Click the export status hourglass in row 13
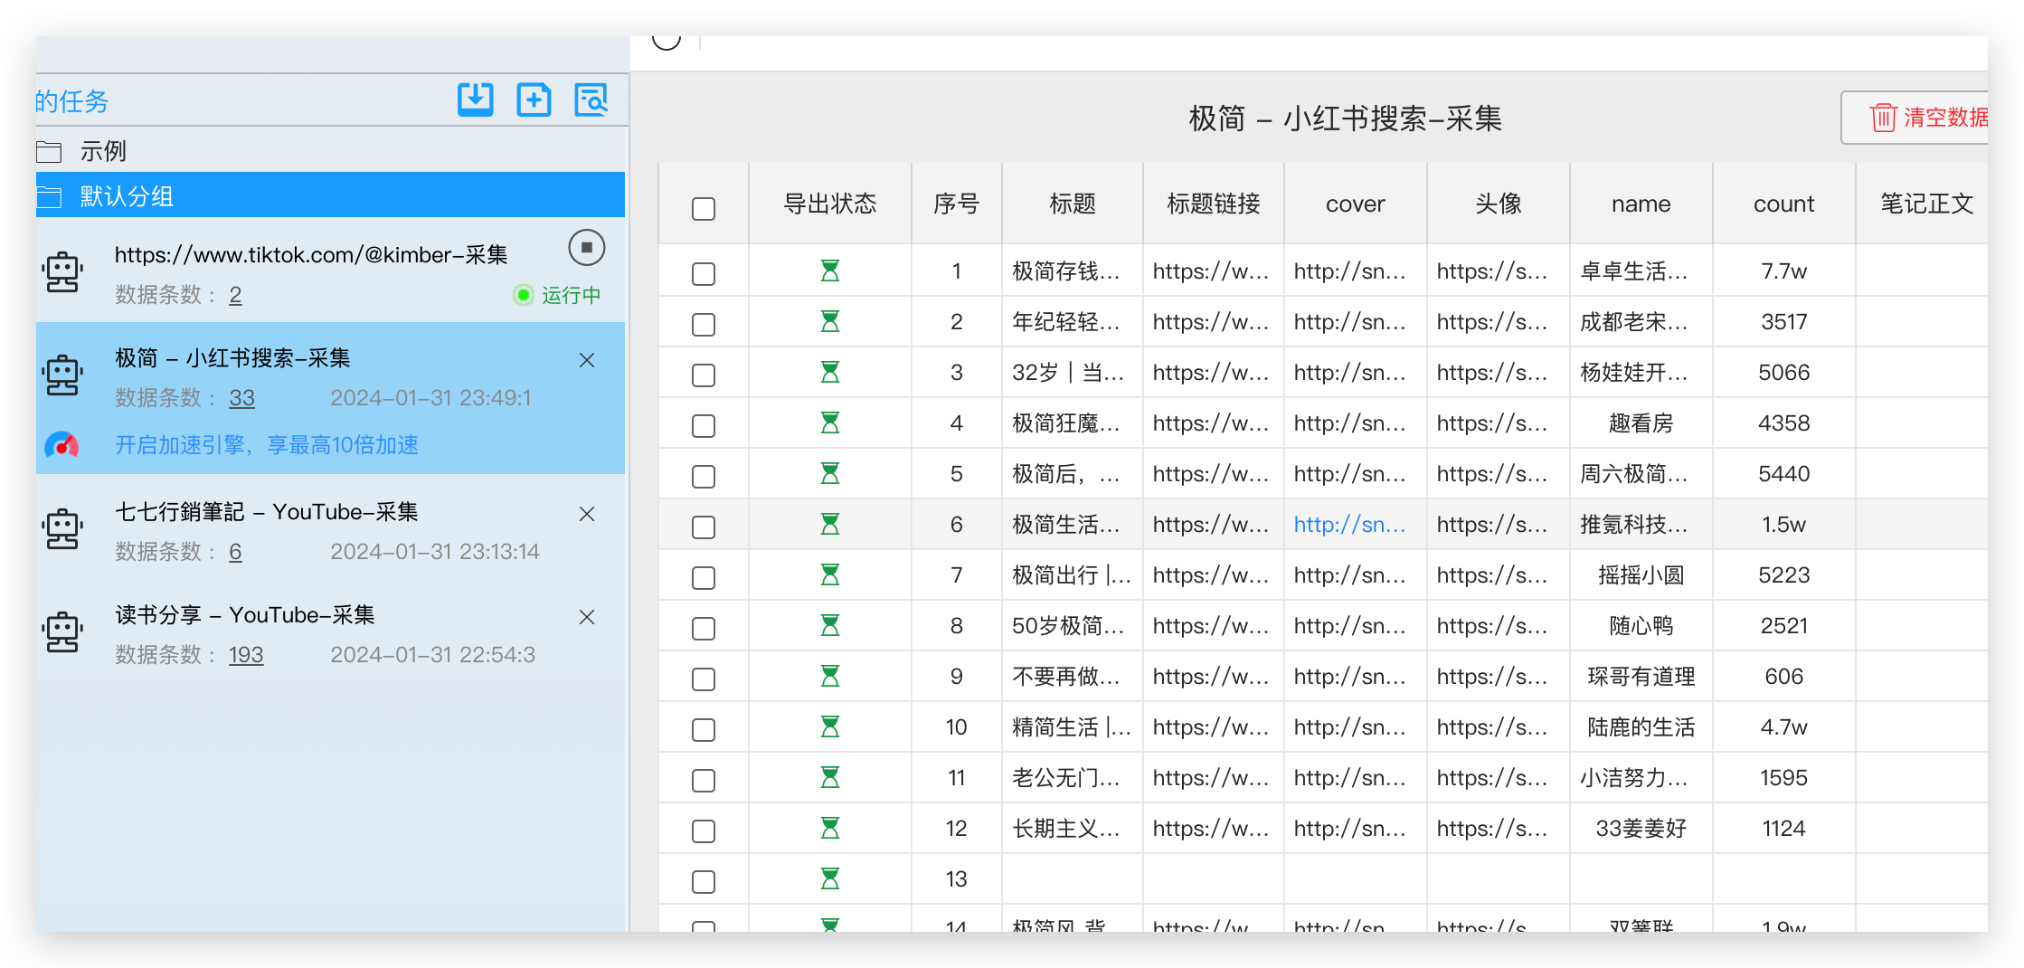2024x968 pixels. (x=830, y=878)
